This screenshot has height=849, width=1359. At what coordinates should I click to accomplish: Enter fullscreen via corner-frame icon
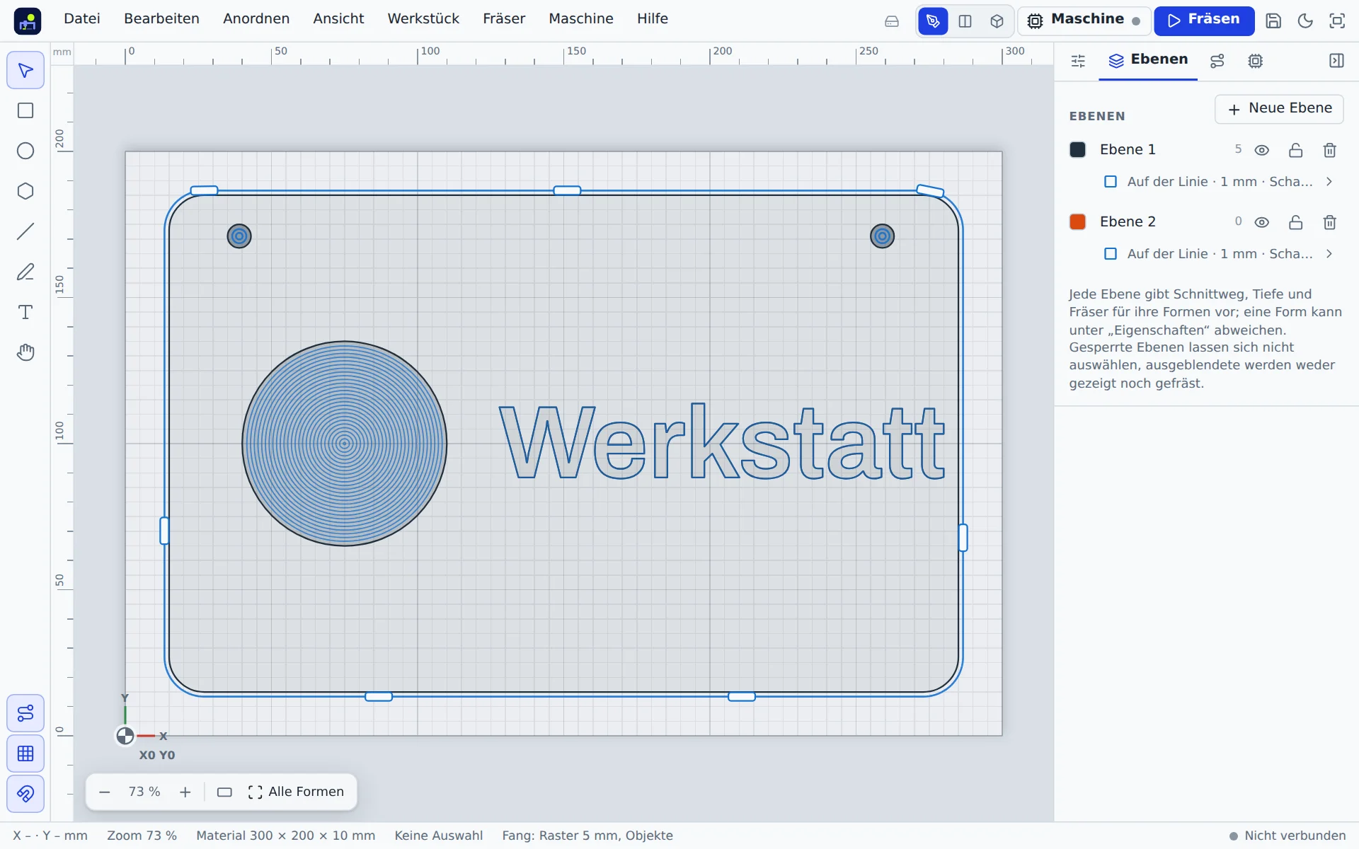[1337, 21]
